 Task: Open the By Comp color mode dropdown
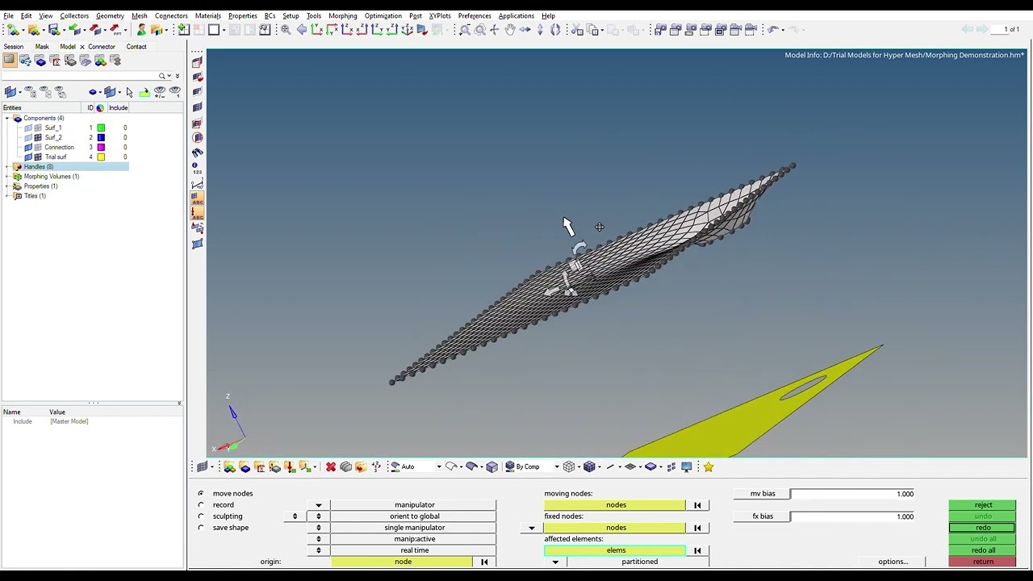(556, 466)
